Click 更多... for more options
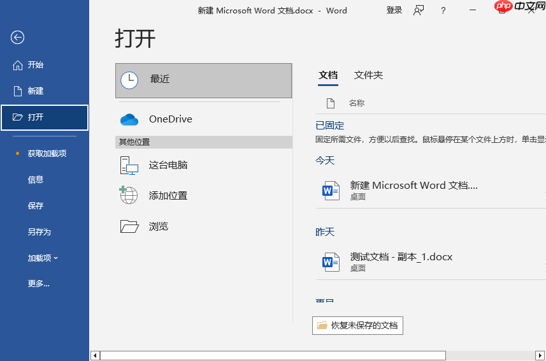Screen dimensions: 546x361 tap(45, 284)
